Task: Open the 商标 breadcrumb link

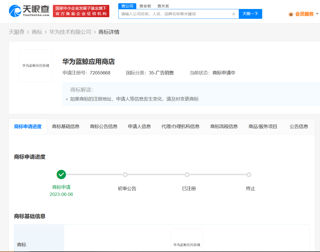Action: (x=37, y=32)
